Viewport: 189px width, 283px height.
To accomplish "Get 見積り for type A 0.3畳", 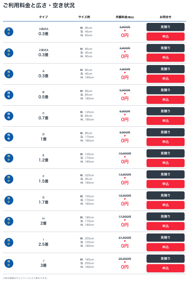I will (165, 69).
